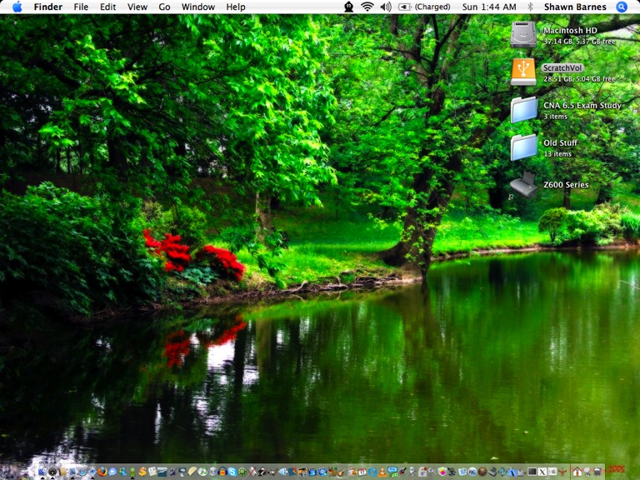Open the View menu
The image size is (640, 480).
pos(137,7)
